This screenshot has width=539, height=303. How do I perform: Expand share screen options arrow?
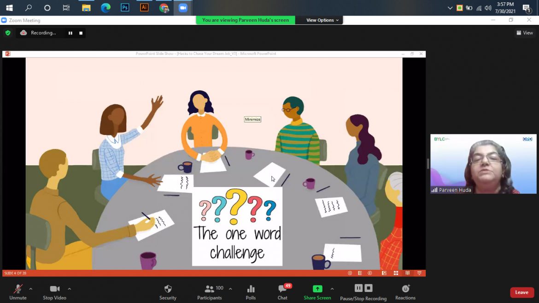pos(332,289)
